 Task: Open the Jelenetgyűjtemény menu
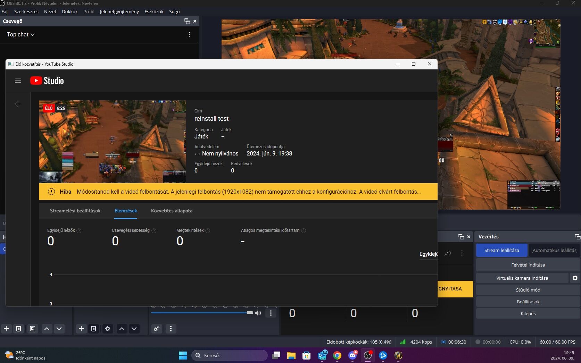tap(119, 11)
